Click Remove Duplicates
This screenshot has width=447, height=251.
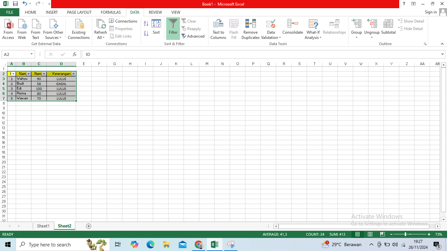tap(250, 29)
